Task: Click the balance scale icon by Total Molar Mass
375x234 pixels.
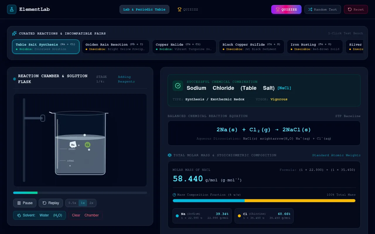Action: click(x=170, y=155)
